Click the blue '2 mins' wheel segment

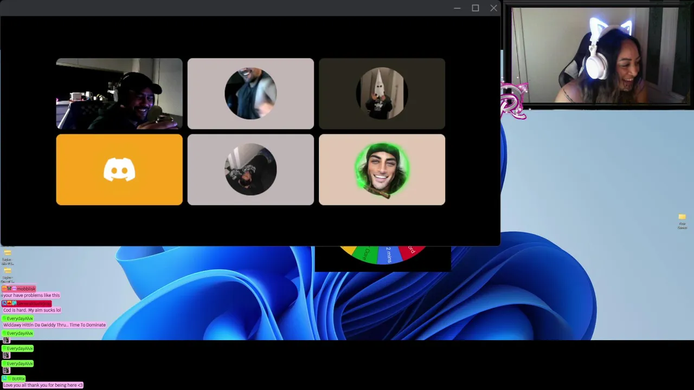tap(389, 255)
